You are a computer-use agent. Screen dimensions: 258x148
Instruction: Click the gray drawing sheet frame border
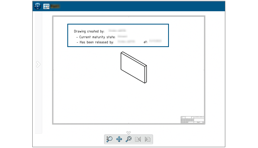coord(129,16)
